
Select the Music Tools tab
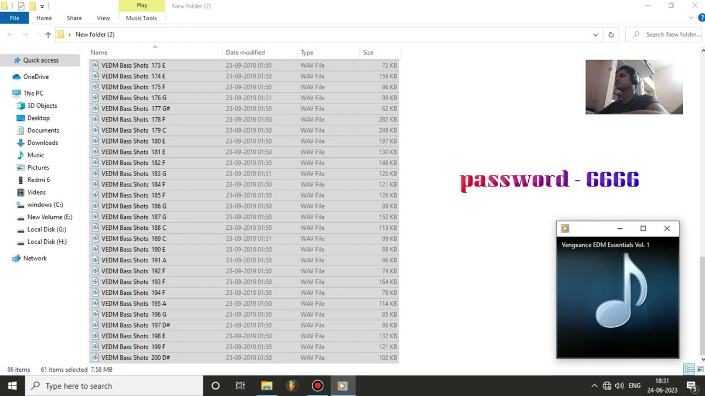[x=142, y=18]
